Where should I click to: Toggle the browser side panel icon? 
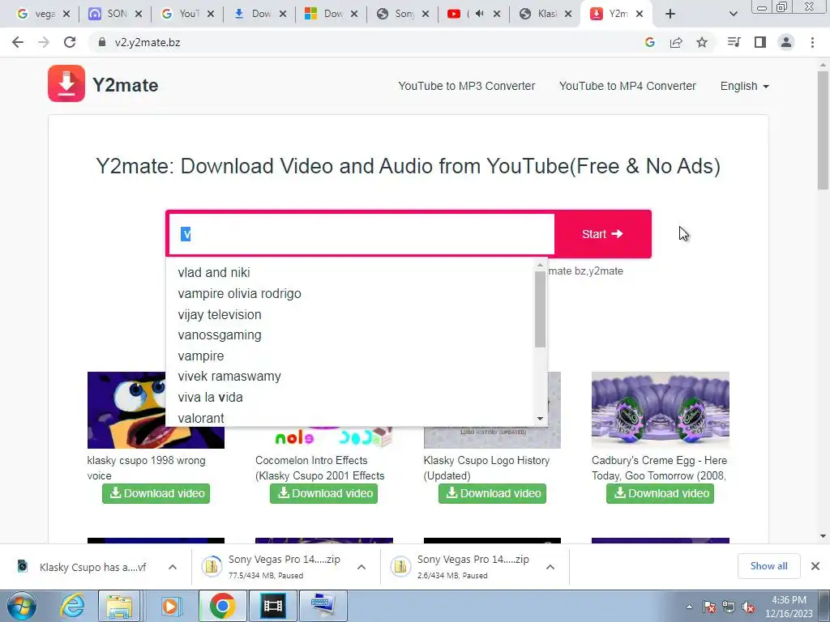pyautogui.click(x=760, y=42)
